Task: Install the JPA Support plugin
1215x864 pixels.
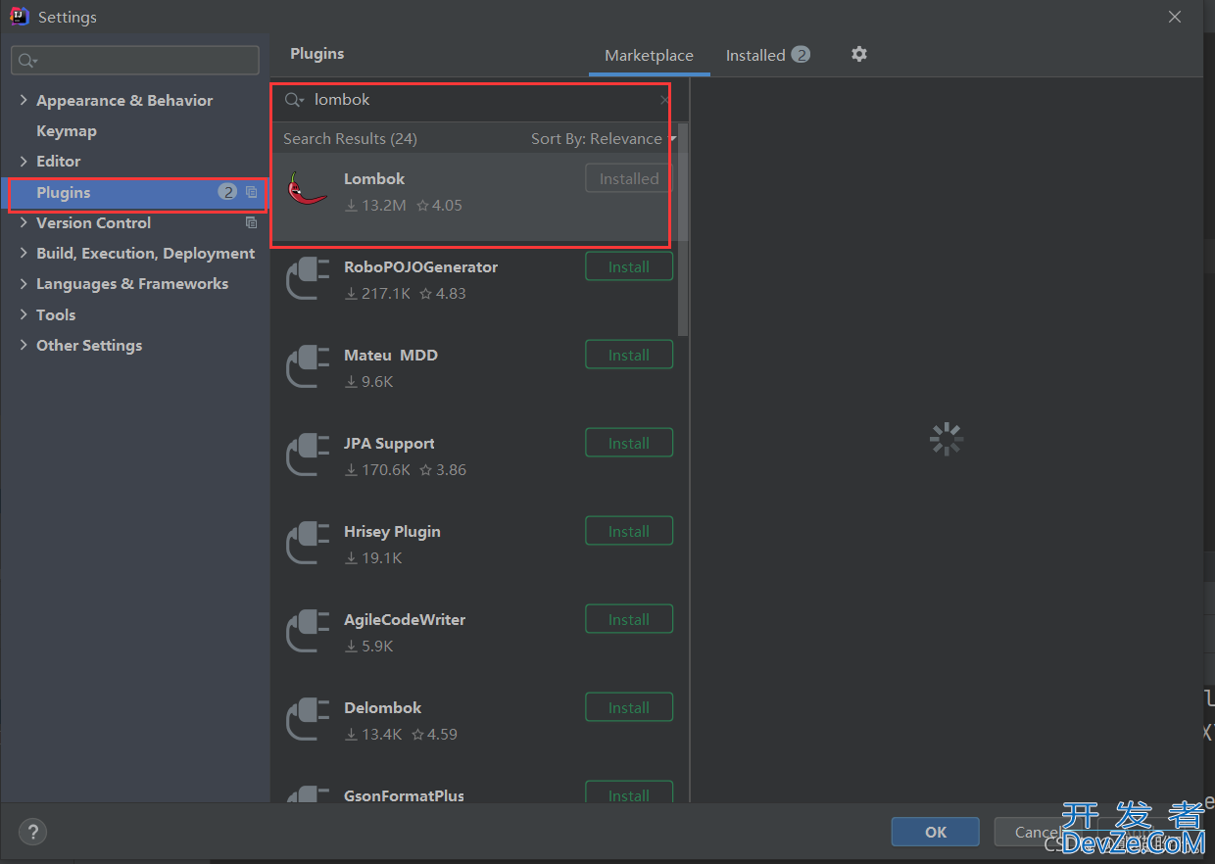Action: click(x=629, y=443)
